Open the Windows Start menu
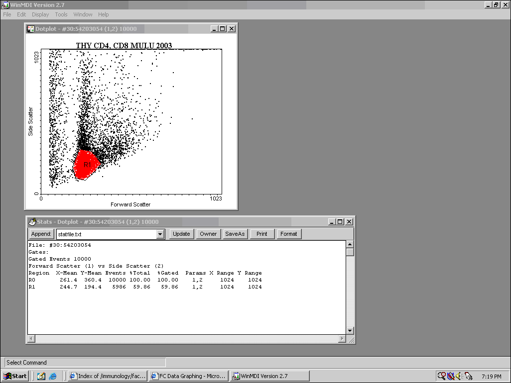The width and height of the screenshot is (511, 383). [x=15, y=376]
